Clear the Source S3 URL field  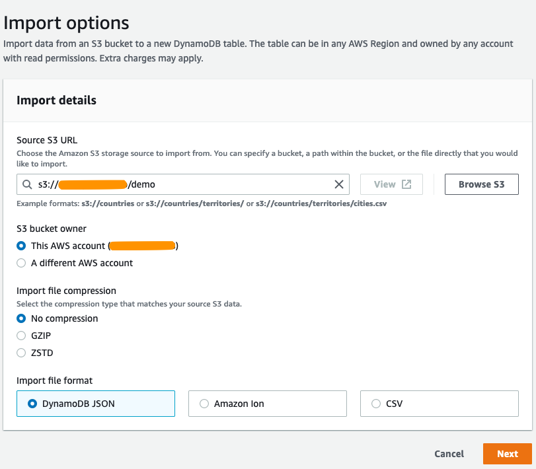(x=339, y=184)
